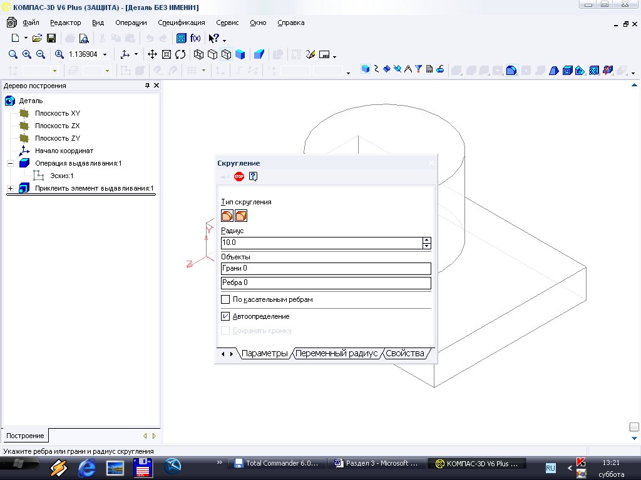Open the Файл menu
Viewport: 641px width, 480px height.
(x=31, y=23)
